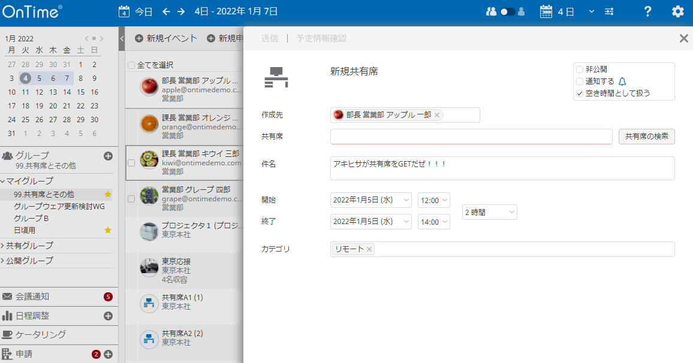Click the 4日 calendar view icon
Image resolution: width=693 pixels, height=363 pixels.
pos(546,11)
